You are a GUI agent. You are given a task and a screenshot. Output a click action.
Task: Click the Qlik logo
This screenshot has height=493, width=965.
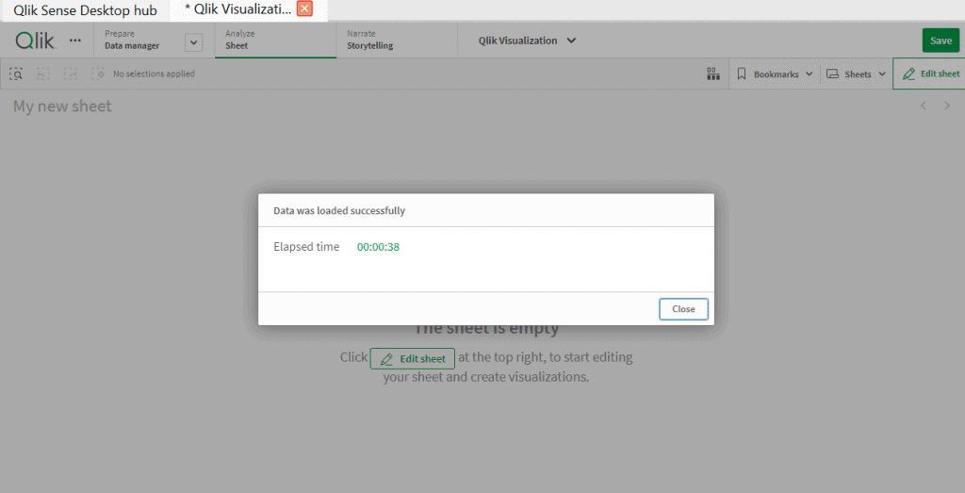[x=35, y=41]
